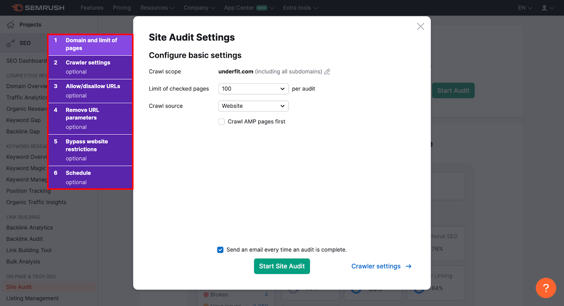The height and width of the screenshot is (306, 564).
Task: Open the Crawl source Website dropdown
Action: tap(253, 106)
